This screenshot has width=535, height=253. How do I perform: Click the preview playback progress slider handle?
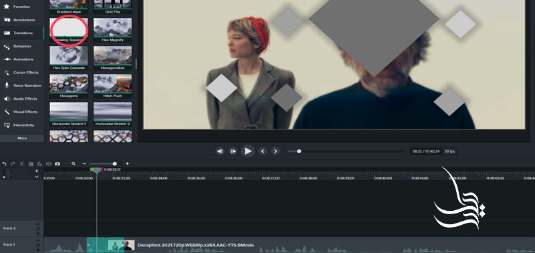(299, 151)
